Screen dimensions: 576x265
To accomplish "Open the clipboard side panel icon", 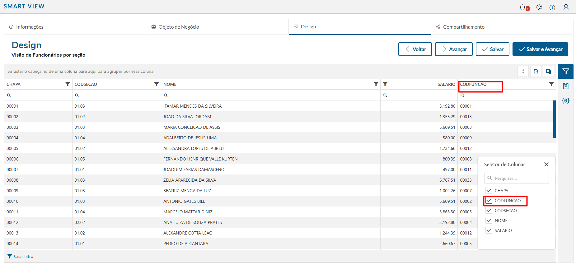I will (566, 86).
